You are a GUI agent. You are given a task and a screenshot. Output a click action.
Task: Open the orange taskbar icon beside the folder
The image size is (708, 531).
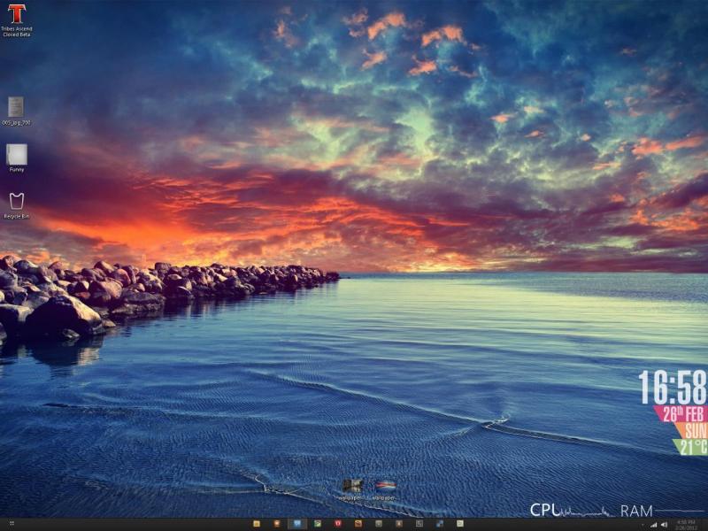point(276,524)
